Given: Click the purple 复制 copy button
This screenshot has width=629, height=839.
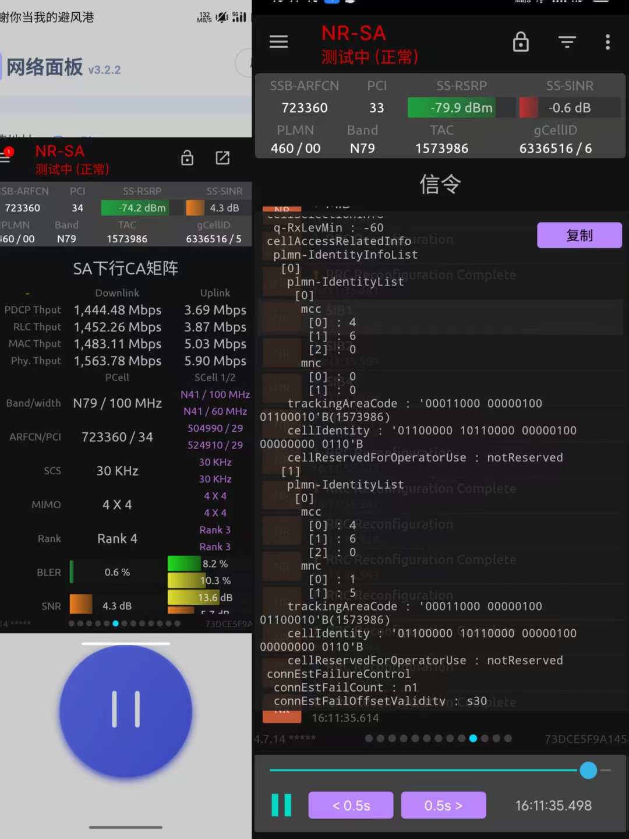Looking at the screenshot, I should pos(579,235).
